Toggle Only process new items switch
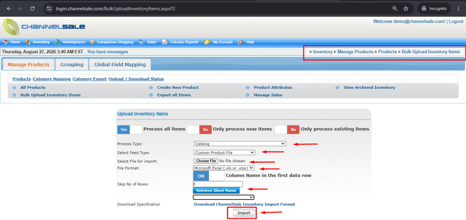Viewport: 466px width, 220px height. pos(199,129)
